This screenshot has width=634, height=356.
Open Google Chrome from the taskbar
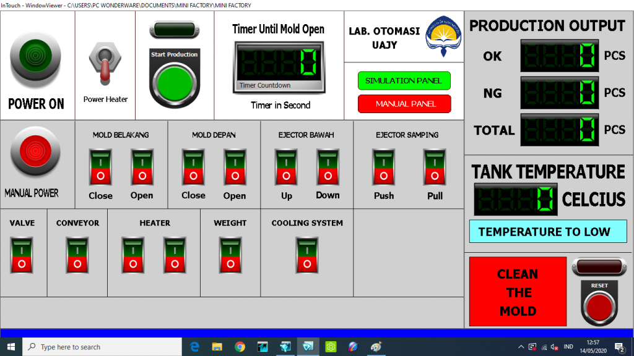240,347
